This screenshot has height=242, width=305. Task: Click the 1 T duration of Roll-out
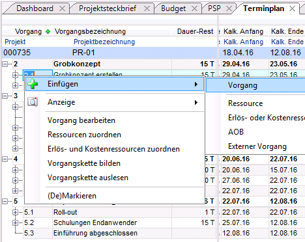(209, 212)
